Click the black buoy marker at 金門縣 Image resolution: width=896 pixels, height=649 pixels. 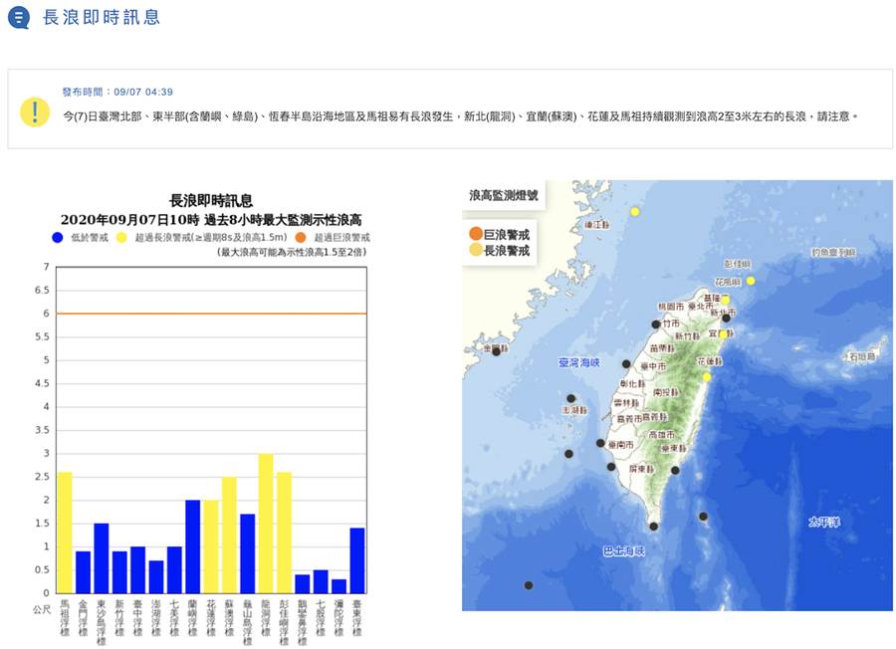(496, 352)
